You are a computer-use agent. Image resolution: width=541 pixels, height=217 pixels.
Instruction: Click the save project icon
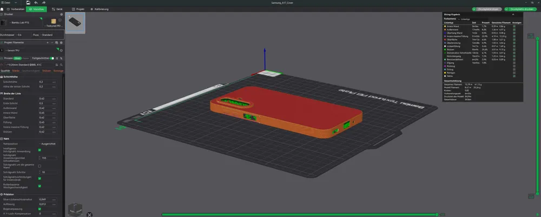coord(28,2)
